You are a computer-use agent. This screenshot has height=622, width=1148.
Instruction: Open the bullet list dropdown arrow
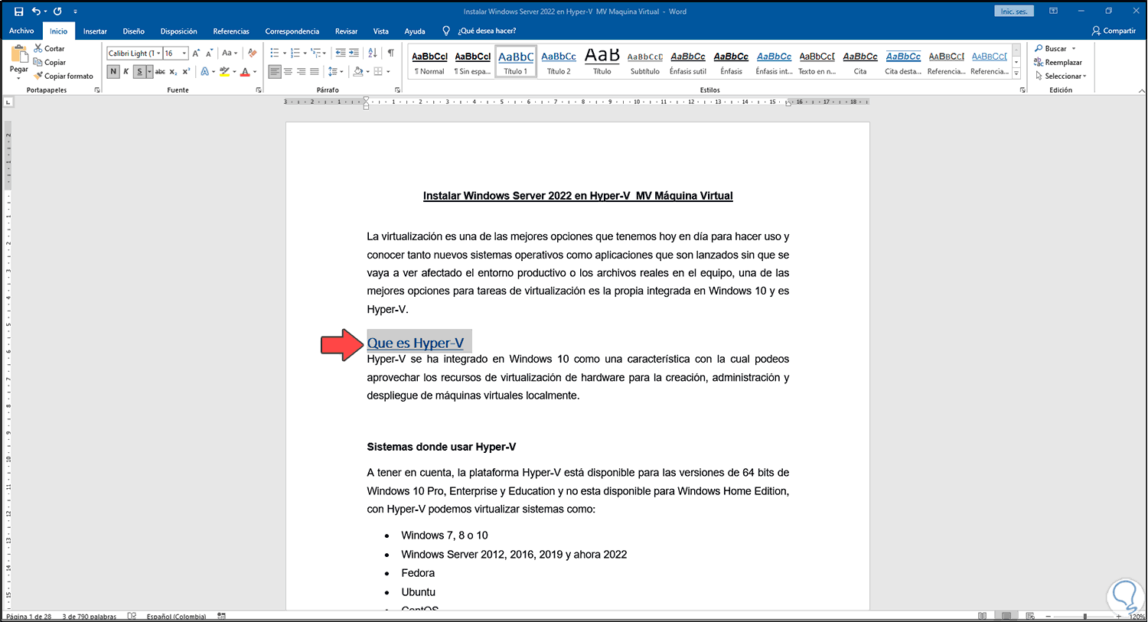coord(285,53)
